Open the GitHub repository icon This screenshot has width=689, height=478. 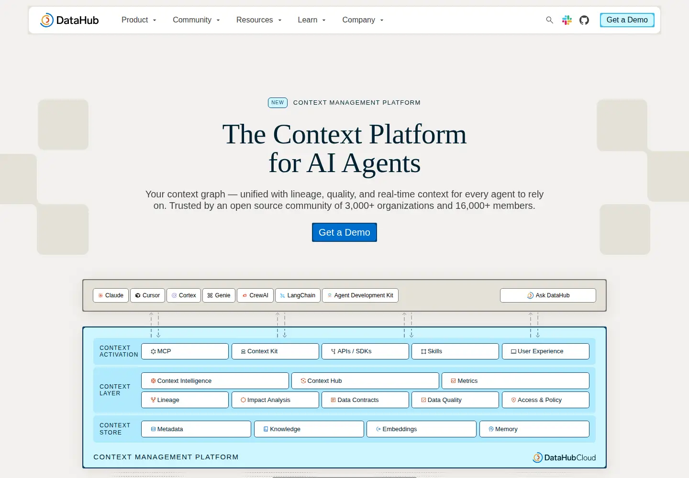pos(584,20)
